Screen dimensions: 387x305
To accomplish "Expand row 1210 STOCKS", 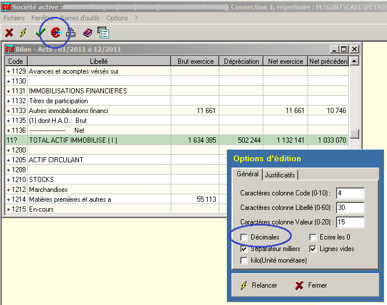I will pos(8,180).
